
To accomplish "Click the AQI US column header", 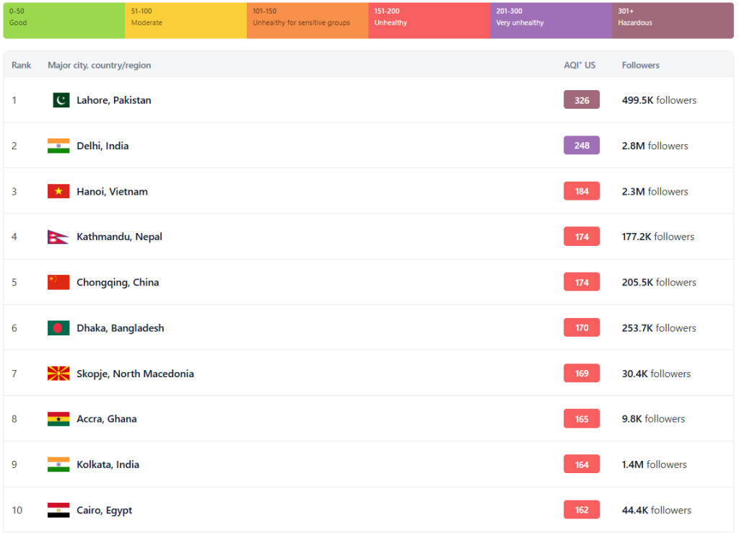I will pos(580,65).
